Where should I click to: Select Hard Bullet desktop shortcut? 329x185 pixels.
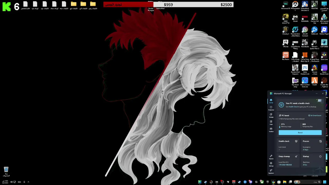(x=305, y=44)
